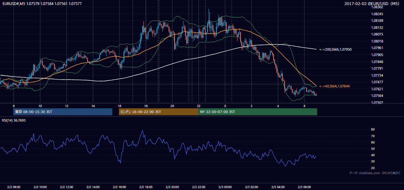
Task: Click the RSI(14) 36.7693 indicator label
Action: [x=14, y=120]
